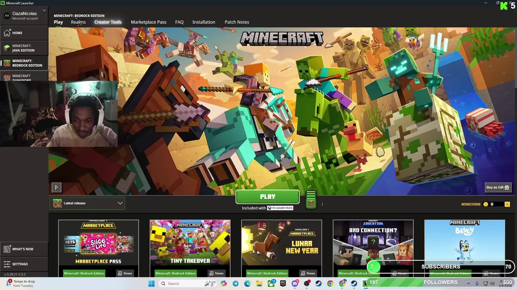This screenshot has height=290, width=517.
Task: Select Minecraft: Bedrock Edition in sidebar
Action: point(24,63)
